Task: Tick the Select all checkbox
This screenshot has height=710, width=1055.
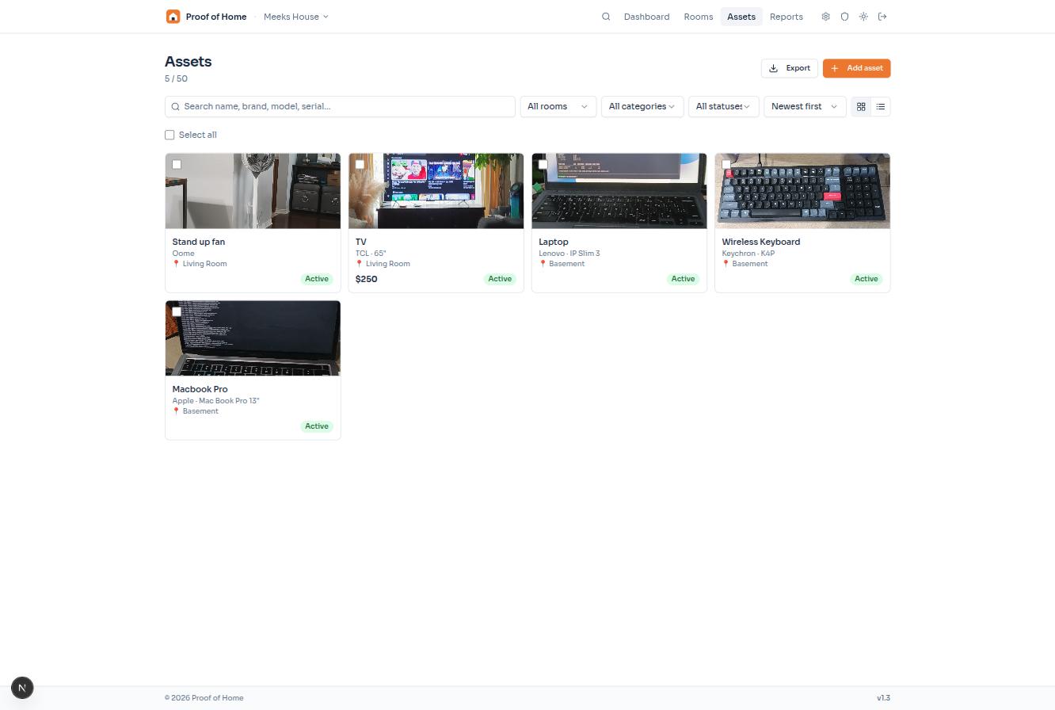Action: pyautogui.click(x=169, y=135)
